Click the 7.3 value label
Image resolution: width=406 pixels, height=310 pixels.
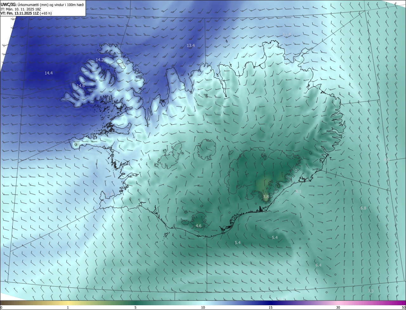[x=371, y=291]
